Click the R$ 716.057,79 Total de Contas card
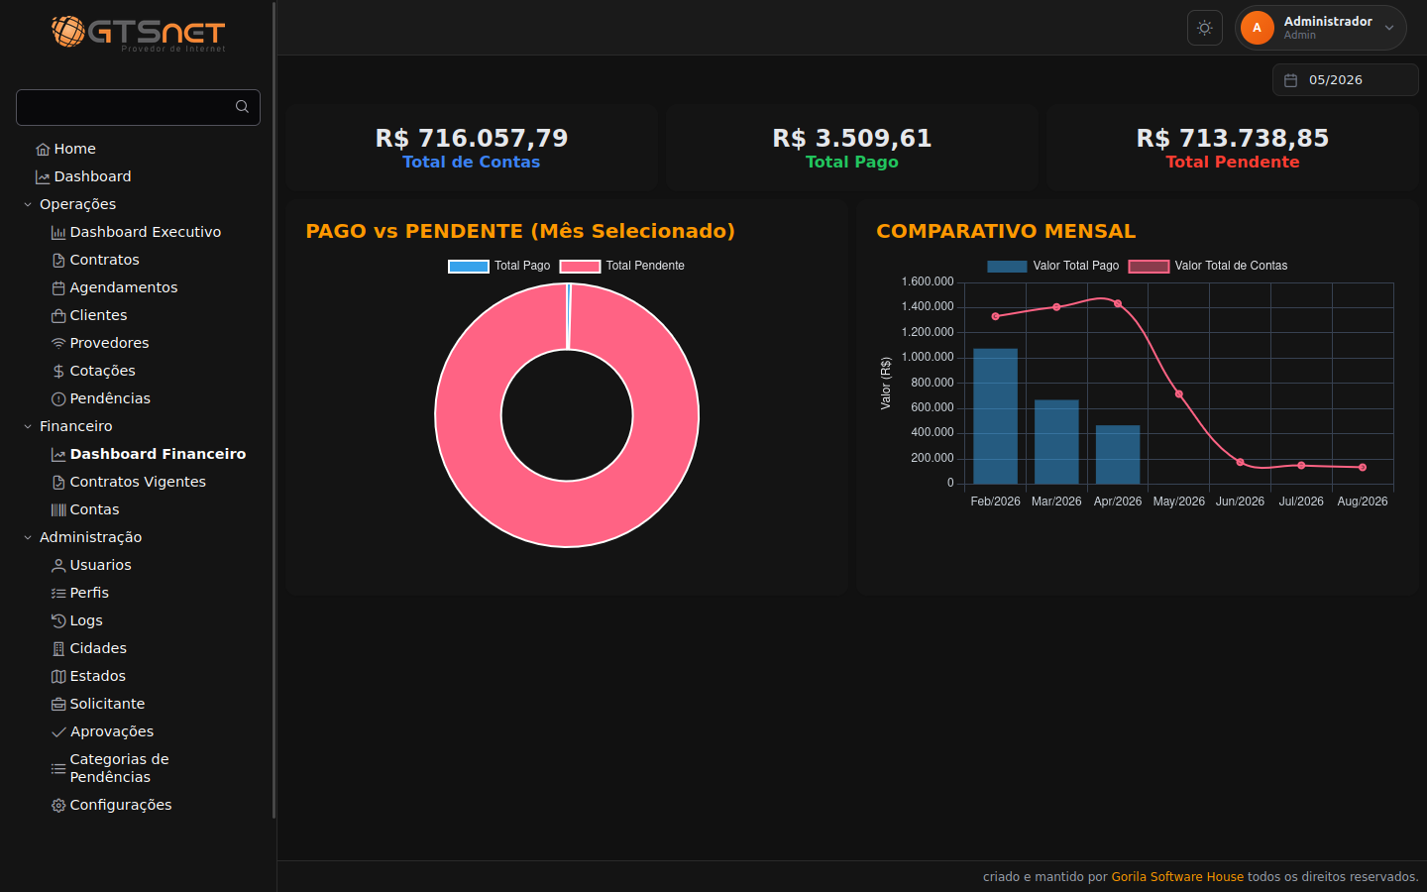Viewport: 1427px width, 892px height. (x=472, y=148)
